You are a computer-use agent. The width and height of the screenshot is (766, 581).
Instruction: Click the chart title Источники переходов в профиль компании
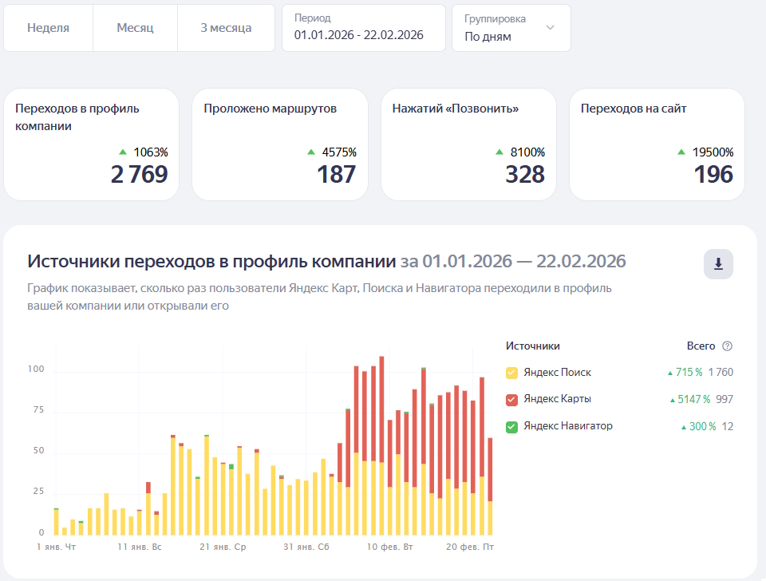coord(211,262)
